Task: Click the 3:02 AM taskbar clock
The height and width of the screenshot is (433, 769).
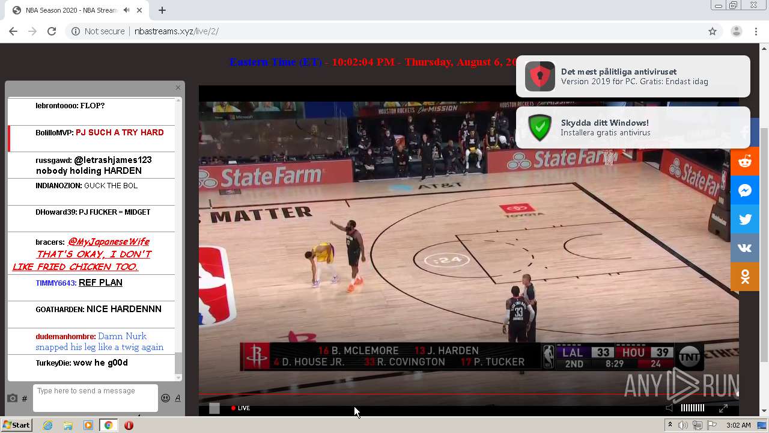Action: coord(738,425)
